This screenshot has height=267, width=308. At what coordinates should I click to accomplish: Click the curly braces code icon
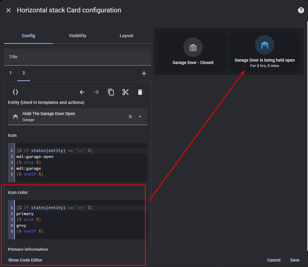pos(15,92)
